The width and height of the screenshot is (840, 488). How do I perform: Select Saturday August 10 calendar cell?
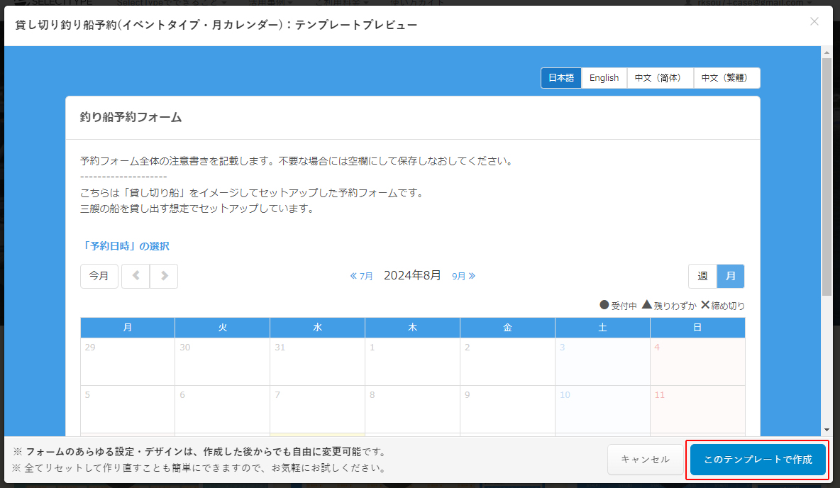(x=602, y=409)
